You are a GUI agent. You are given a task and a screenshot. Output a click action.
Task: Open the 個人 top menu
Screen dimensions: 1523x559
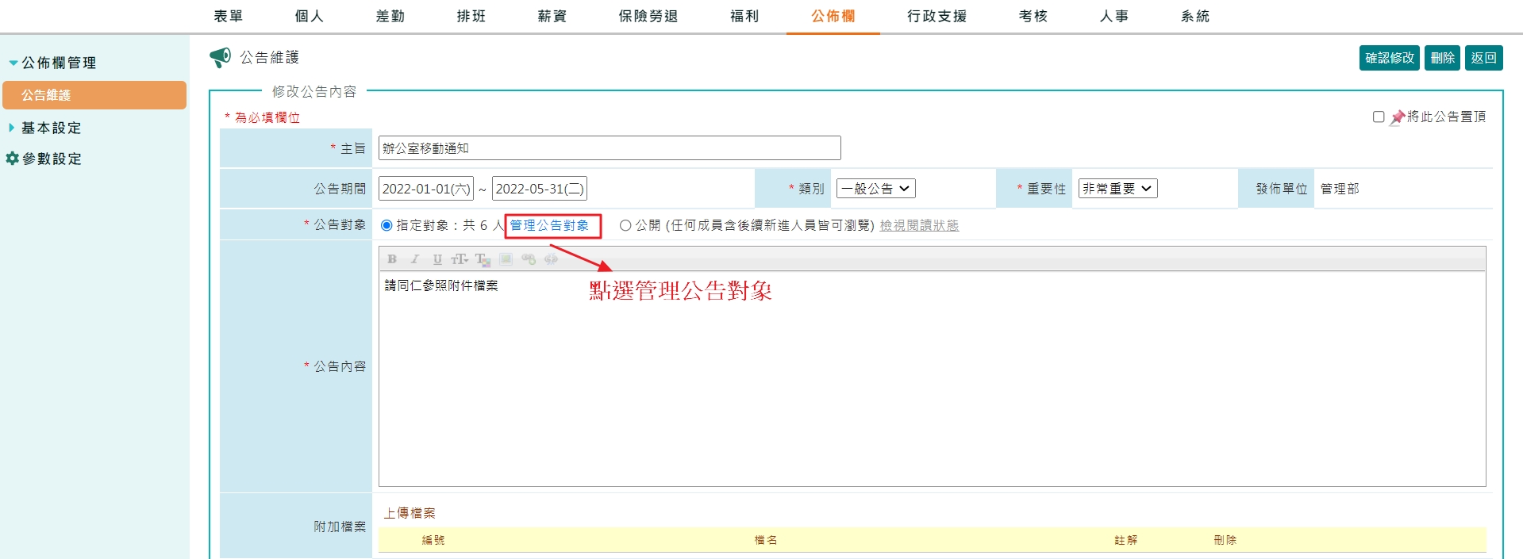[x=310, y=16]
